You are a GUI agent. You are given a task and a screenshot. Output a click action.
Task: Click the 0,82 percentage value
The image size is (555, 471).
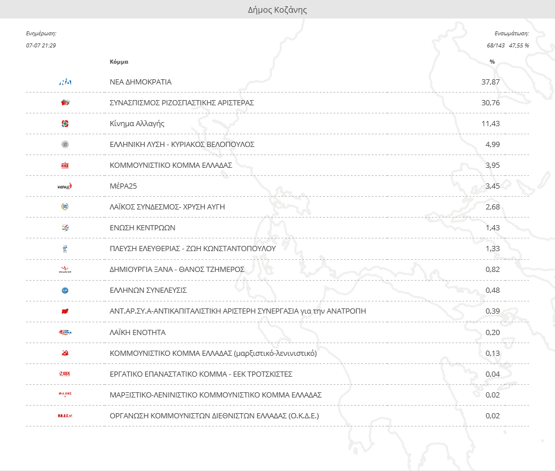[x=493, y=270]
